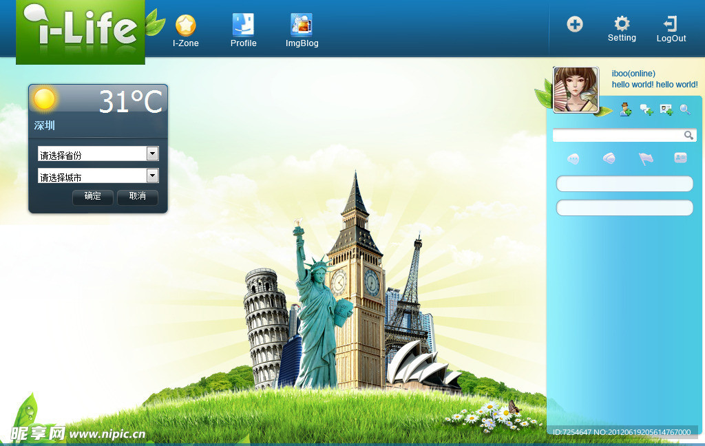
Task: Open Setting gear icon
Action: coord(622,23)
